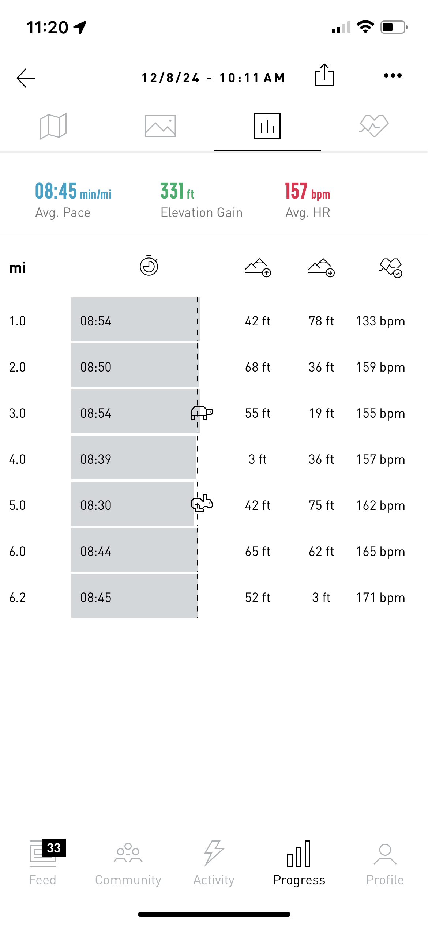Select the splits bar chart tab

click(267, 126)
